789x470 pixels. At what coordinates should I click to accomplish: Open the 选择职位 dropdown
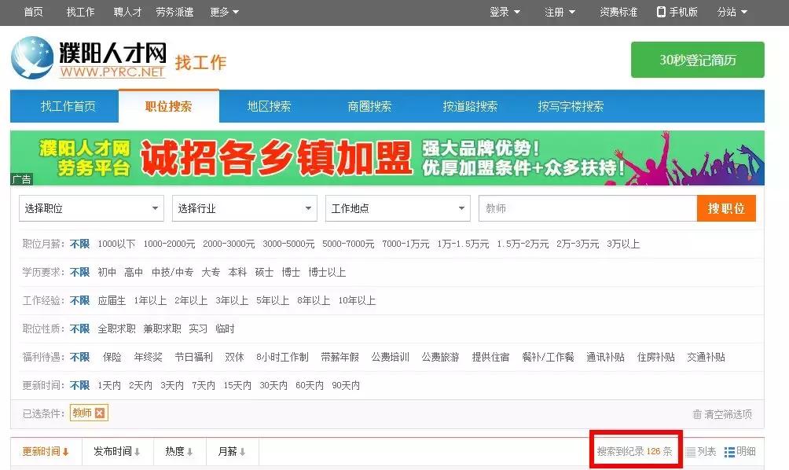pos(90,207)
